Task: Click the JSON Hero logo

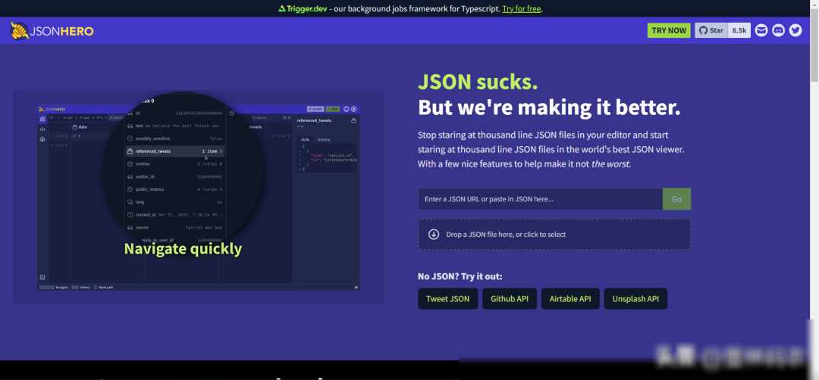Action: tap(52, 31)
